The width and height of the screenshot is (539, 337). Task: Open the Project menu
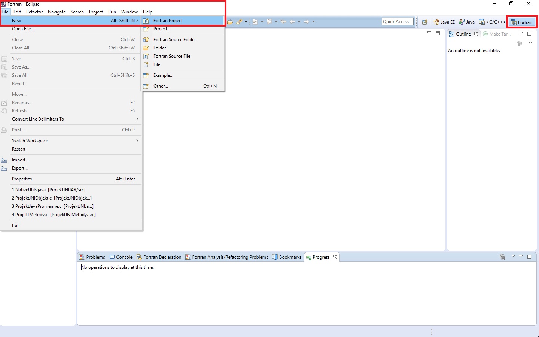tap(96, 12)
